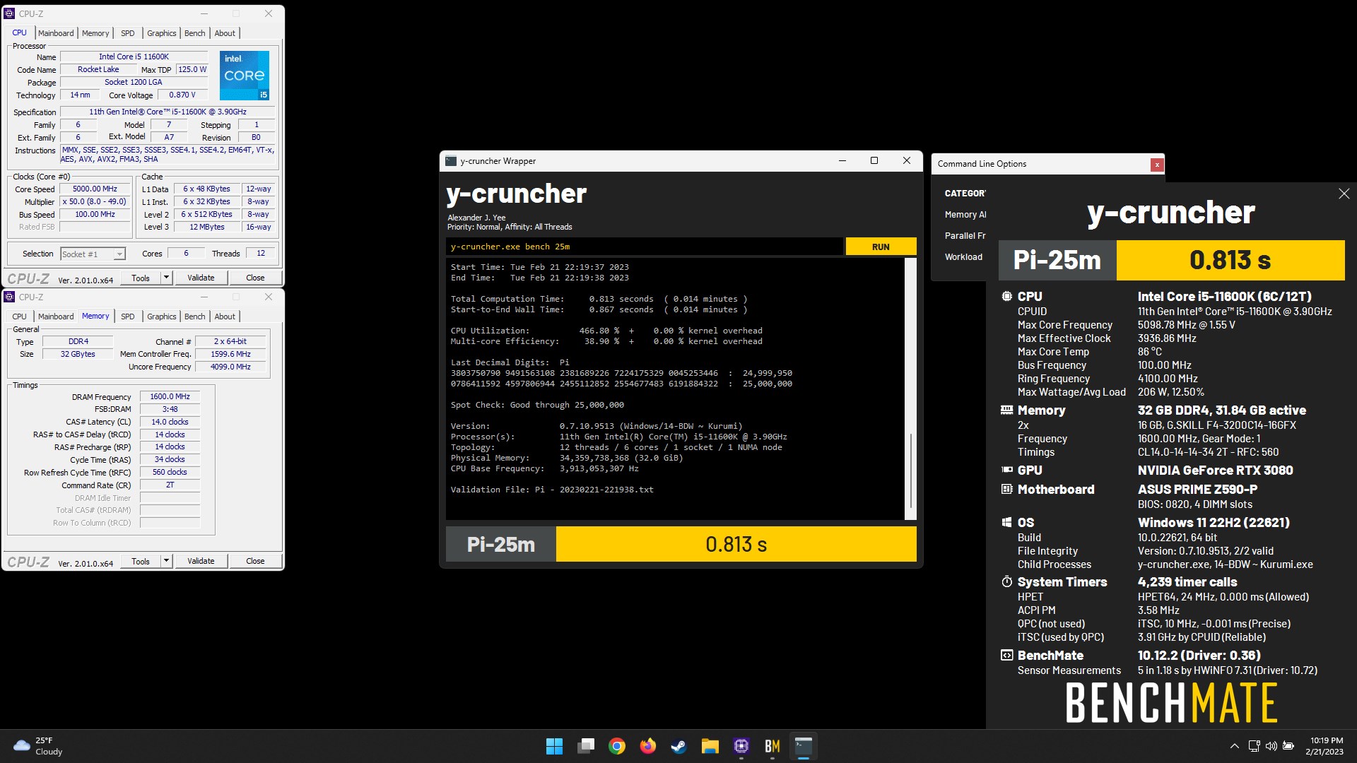Launch Firefox from taskbar
The width and height of the screenshot is (1357, 763).
pos(647,746)
